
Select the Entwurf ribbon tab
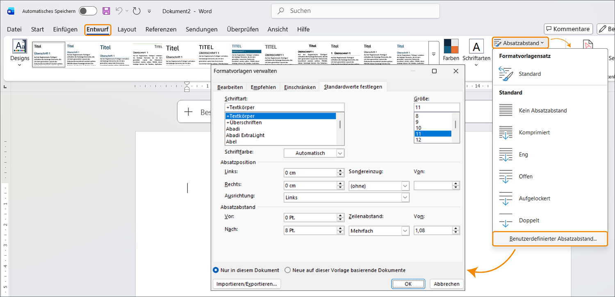pos(98,29)
